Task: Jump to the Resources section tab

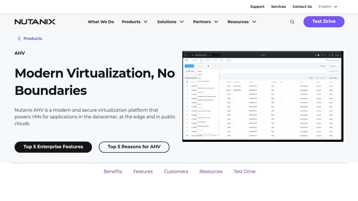Action: (211, 171)
